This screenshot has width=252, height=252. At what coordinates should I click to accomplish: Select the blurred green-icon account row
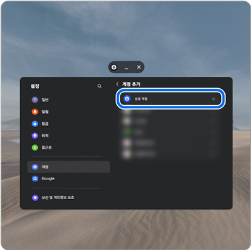[171, 132]
